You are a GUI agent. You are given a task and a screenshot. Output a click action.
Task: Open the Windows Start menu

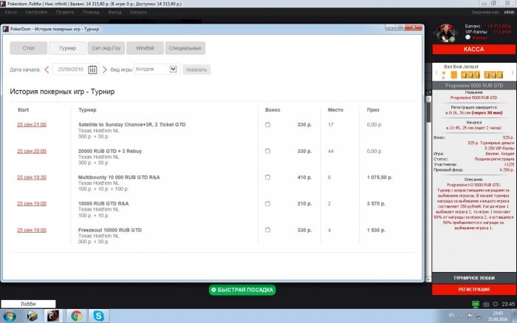pos(9,316)
